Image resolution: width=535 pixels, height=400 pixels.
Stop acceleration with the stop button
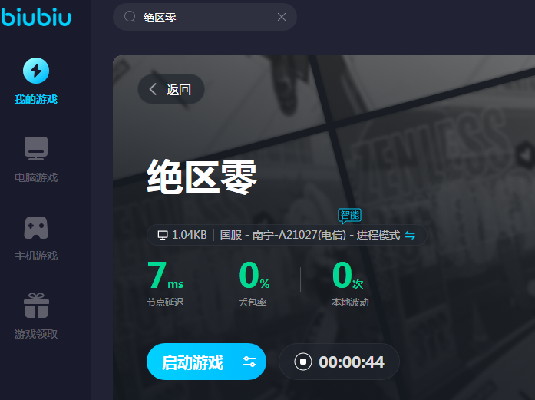point(303,362)
